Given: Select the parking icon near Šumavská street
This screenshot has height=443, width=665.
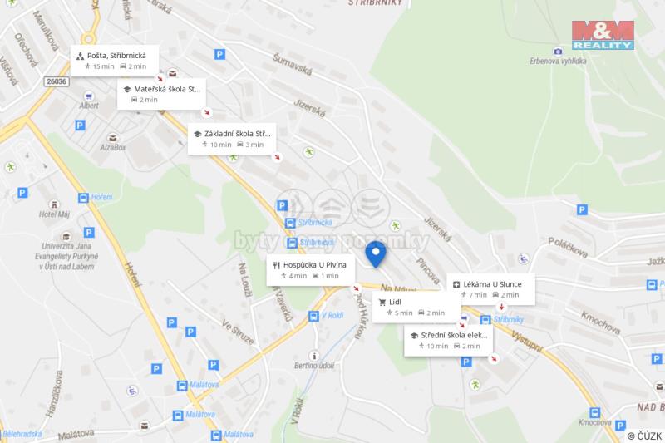Looking at the screenshot, I should [219, 54].
